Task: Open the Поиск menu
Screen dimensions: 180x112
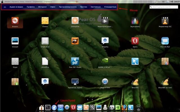Action: [28, 2]
